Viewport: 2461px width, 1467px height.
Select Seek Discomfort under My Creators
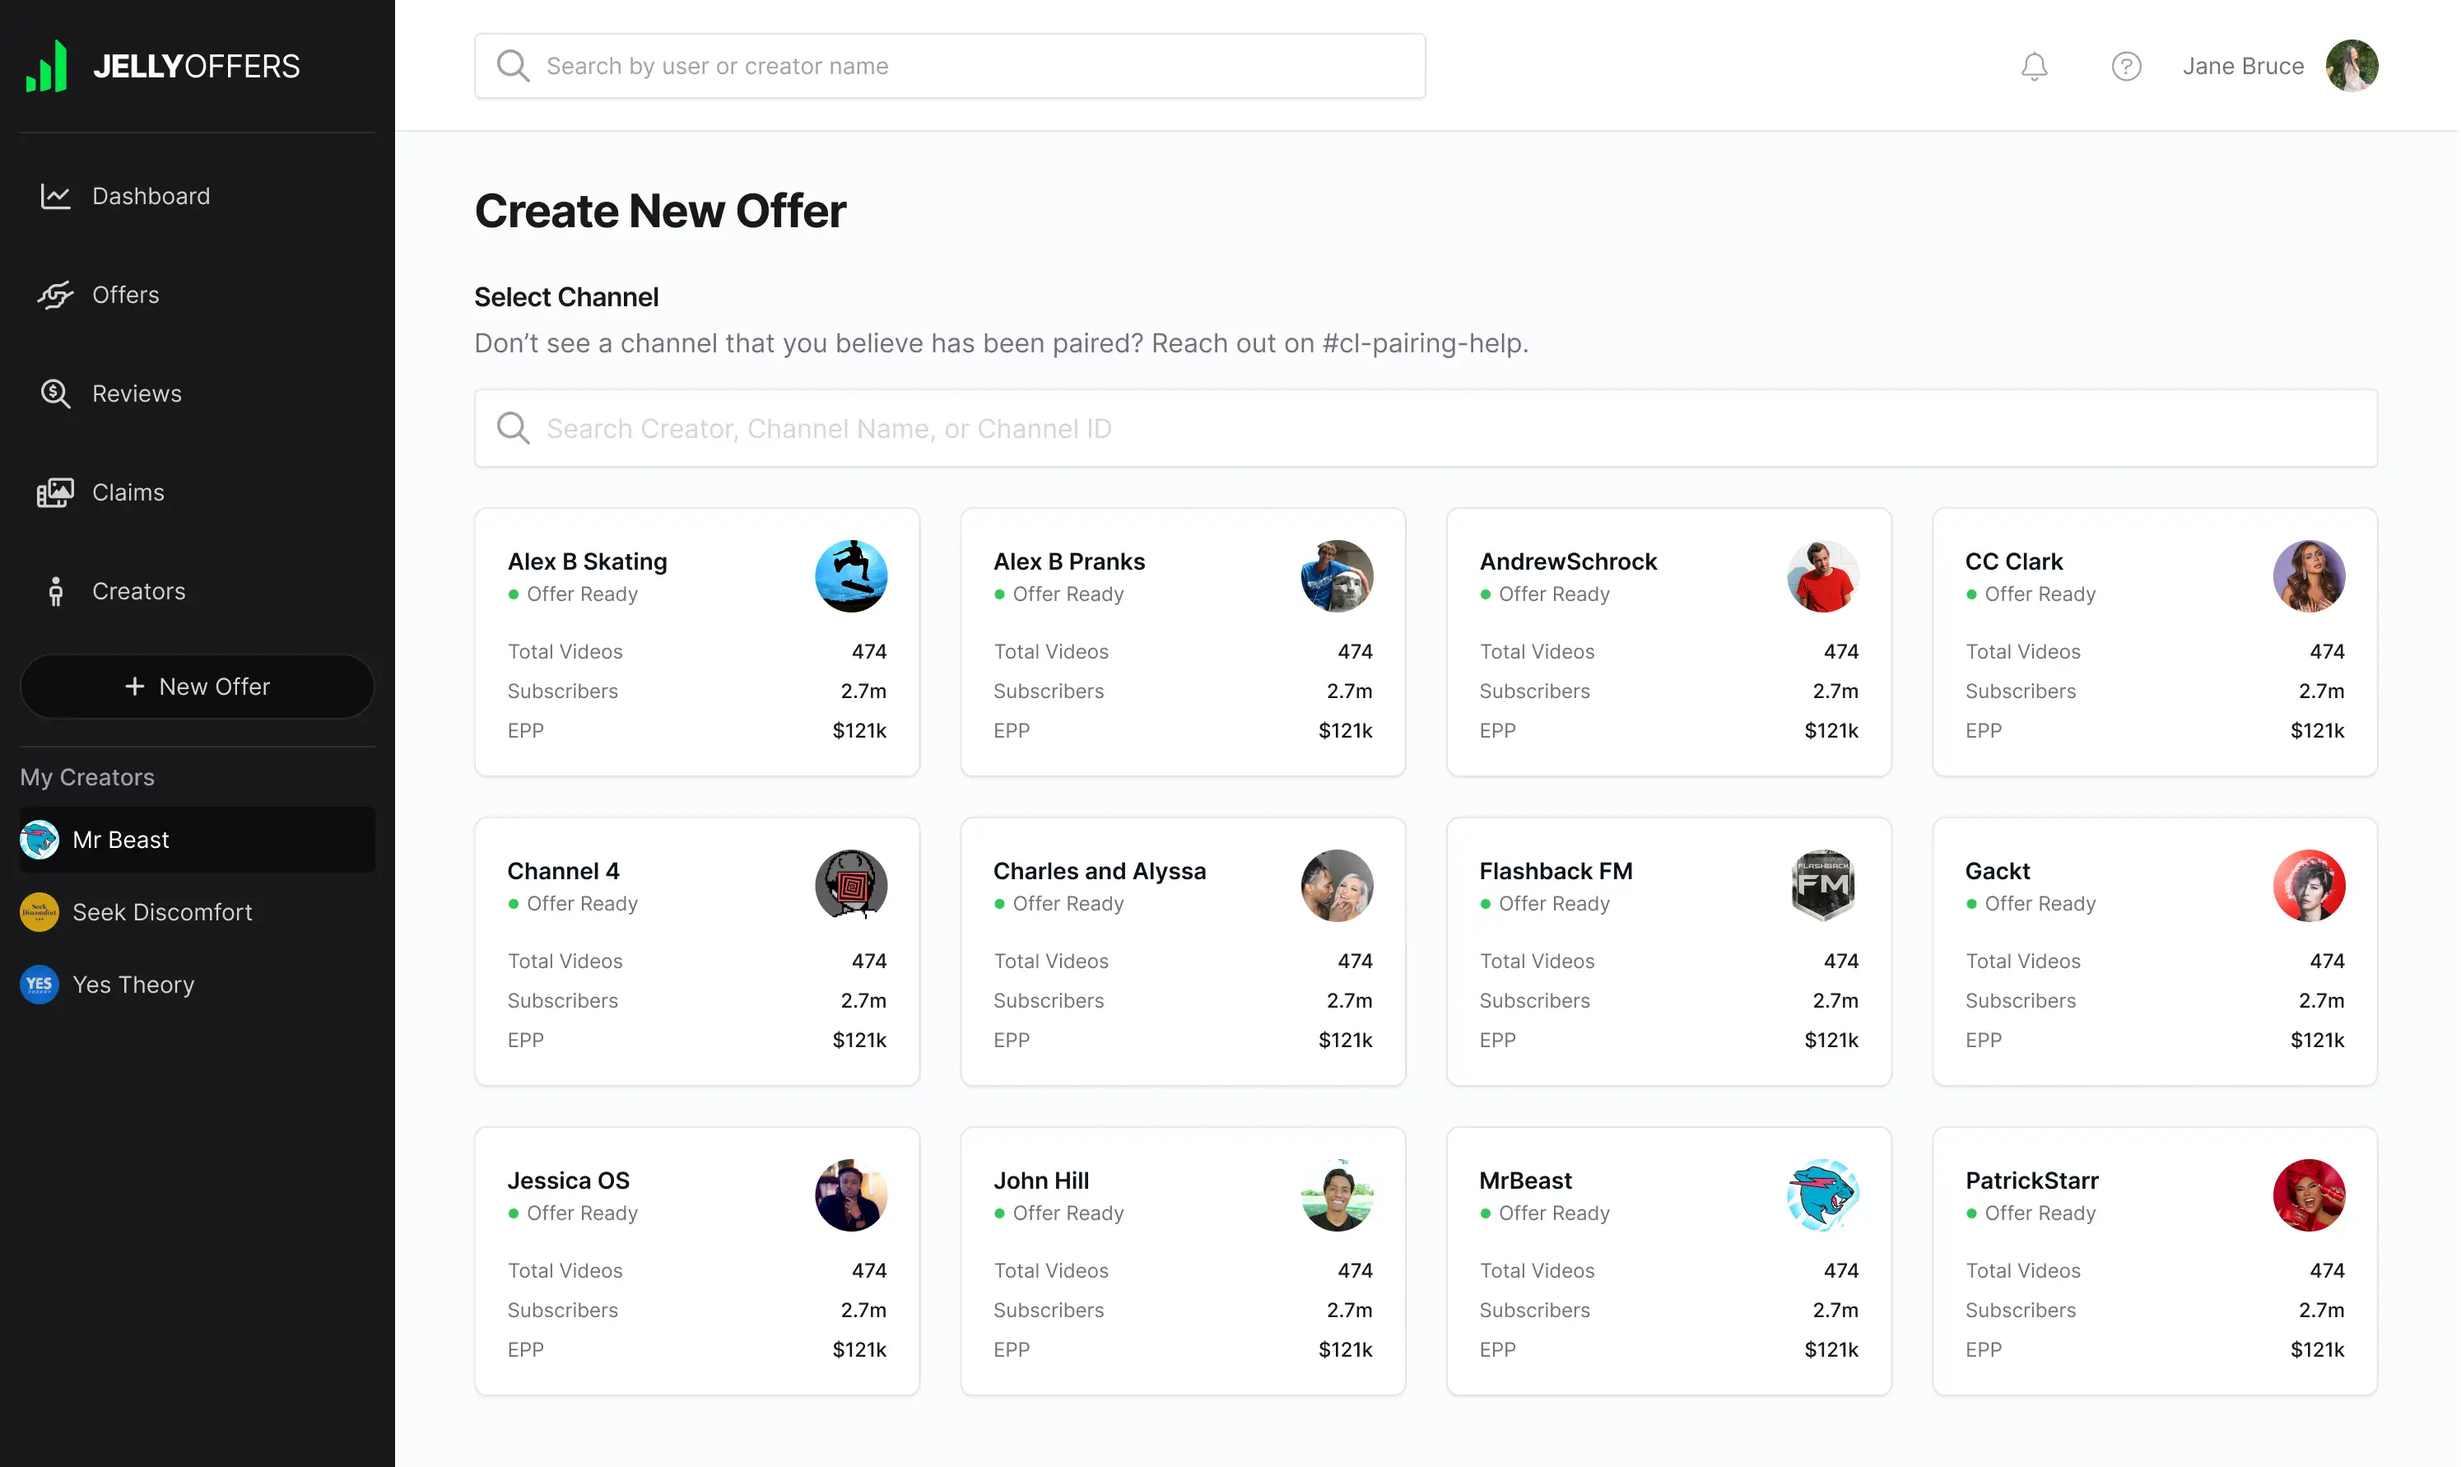coord(198,911)
